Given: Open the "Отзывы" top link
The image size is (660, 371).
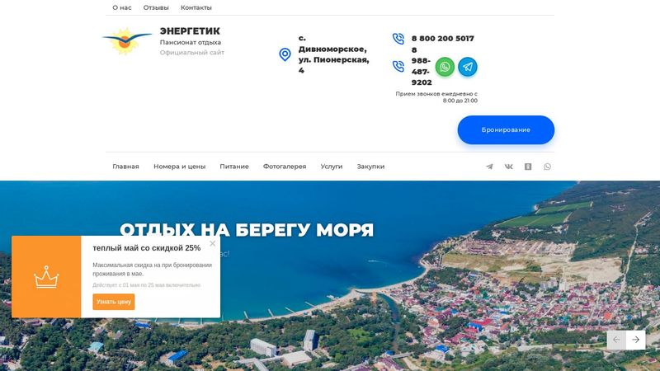Looking at the screenshot, I should pos(156,7).
